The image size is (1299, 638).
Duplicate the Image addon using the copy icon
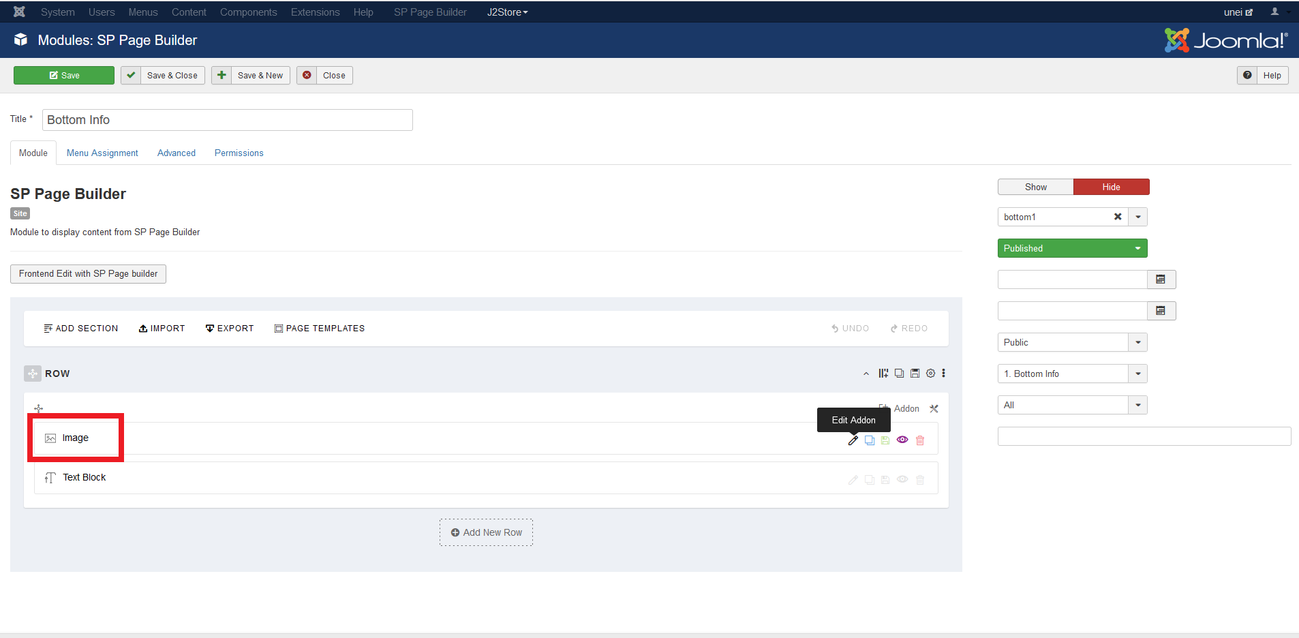[870, 440]
